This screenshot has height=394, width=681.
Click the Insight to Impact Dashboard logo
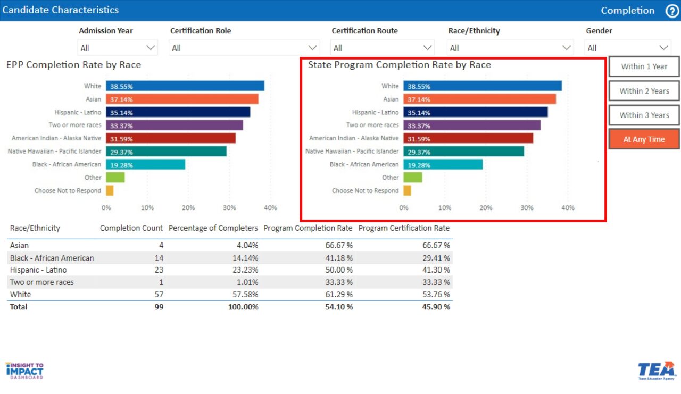(24, 371)
